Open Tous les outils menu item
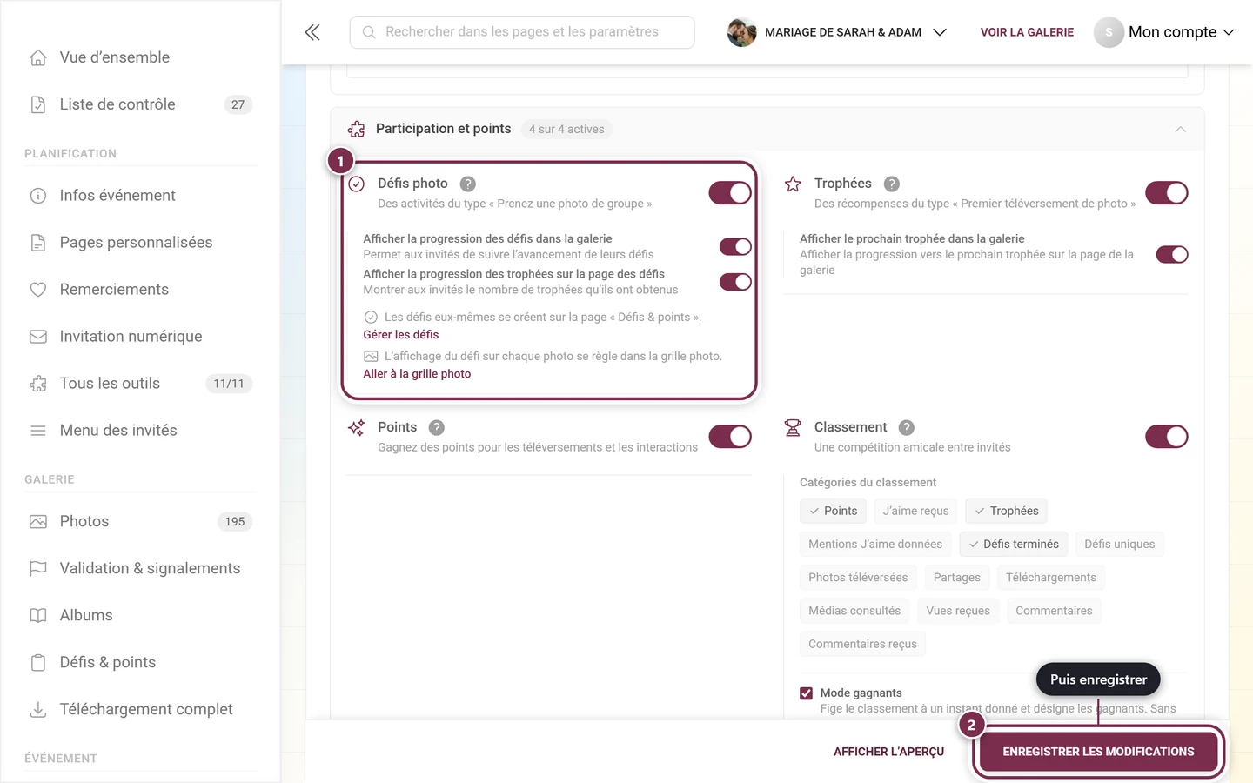 pos(139,384)
